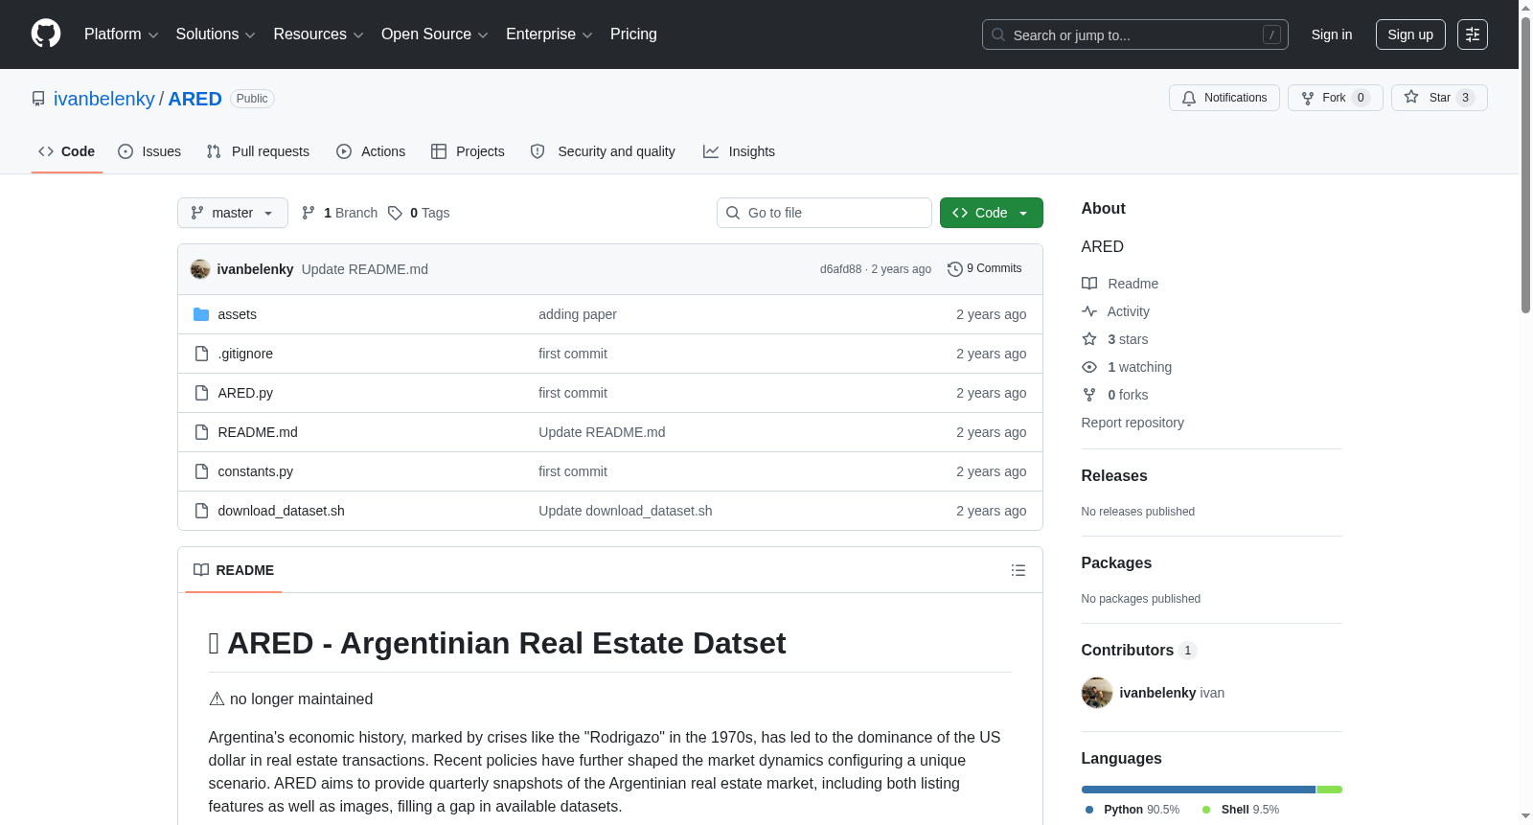
Task: Click Report repository
Action: pyautogui.click(x=1133, y=423)
